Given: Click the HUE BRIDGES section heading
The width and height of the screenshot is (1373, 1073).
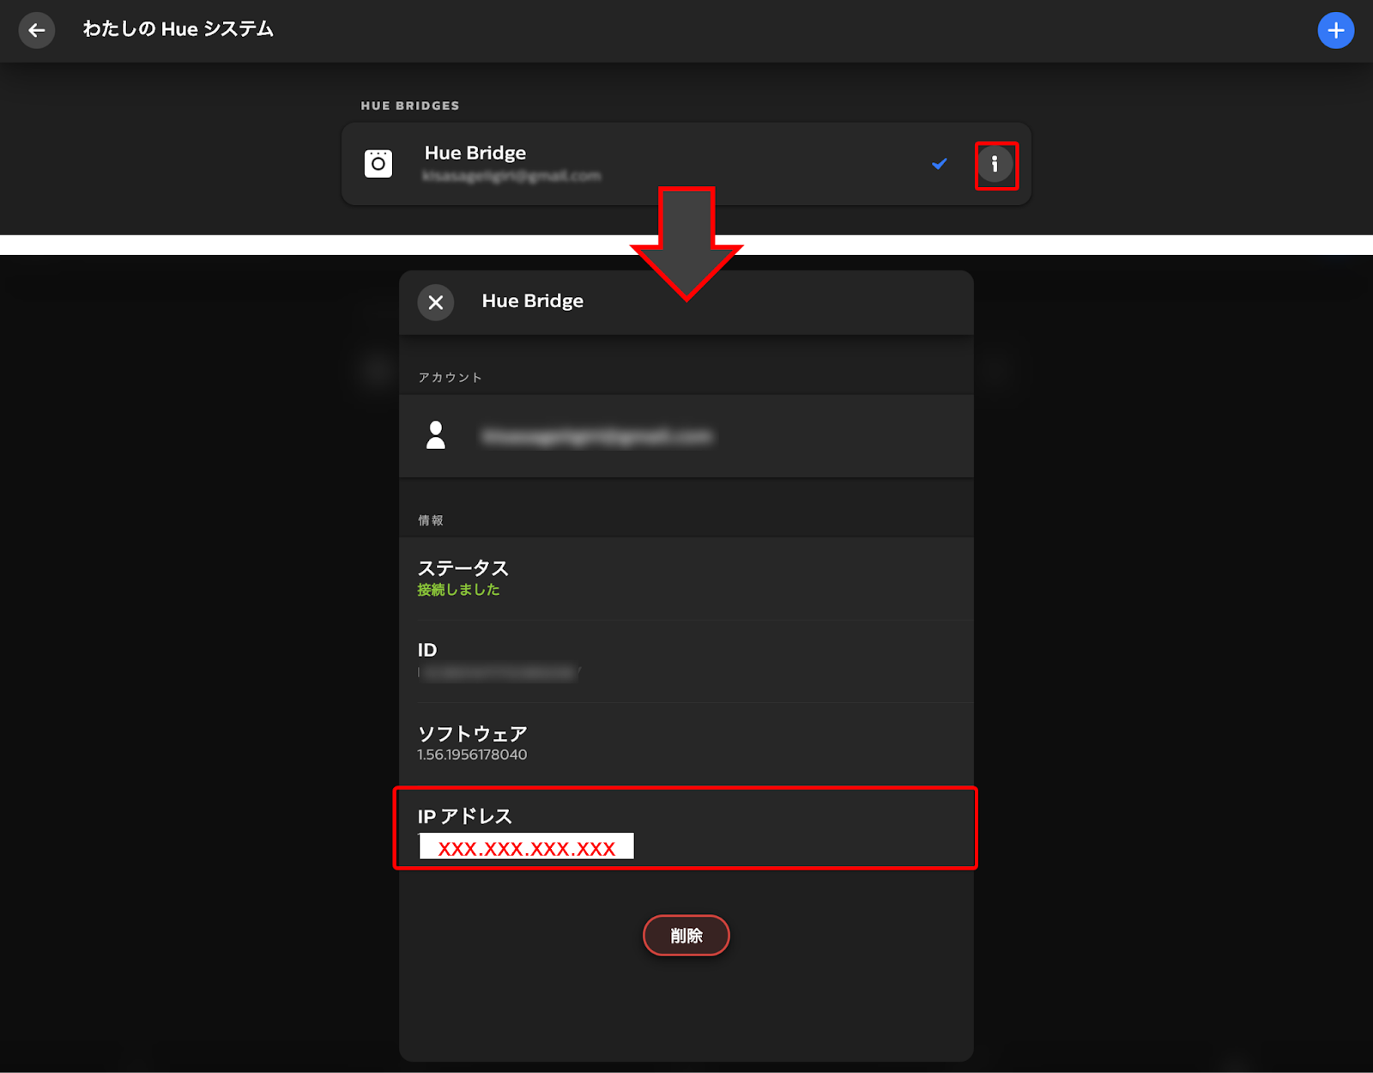Looking at the screenshot, I should pos(410,106).
